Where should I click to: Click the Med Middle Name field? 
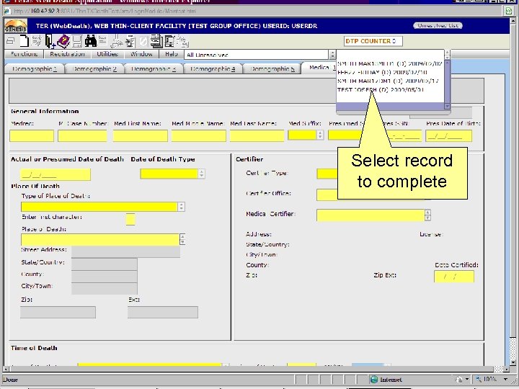pyautogui.click(x=199, y=136)
